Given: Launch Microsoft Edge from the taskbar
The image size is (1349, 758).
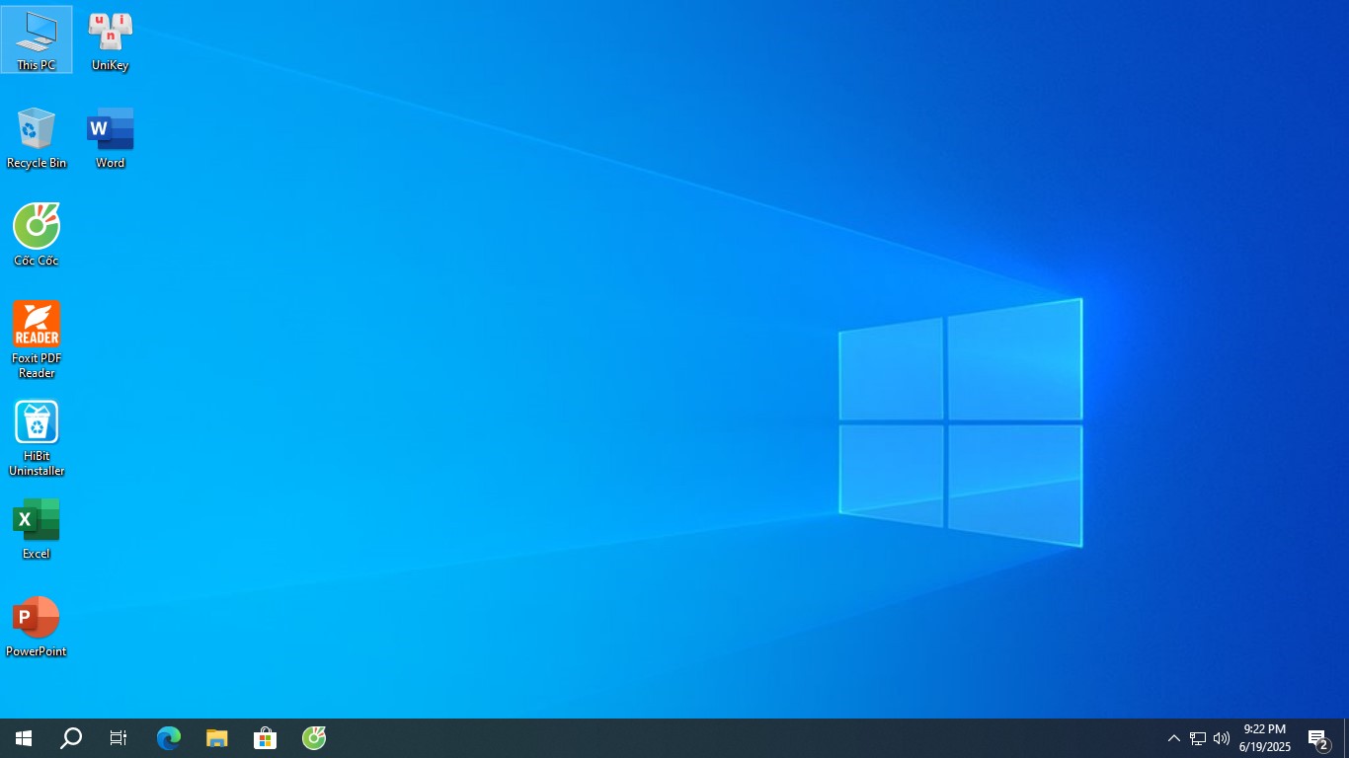Looking at the screenshot, I should (168, 737).
